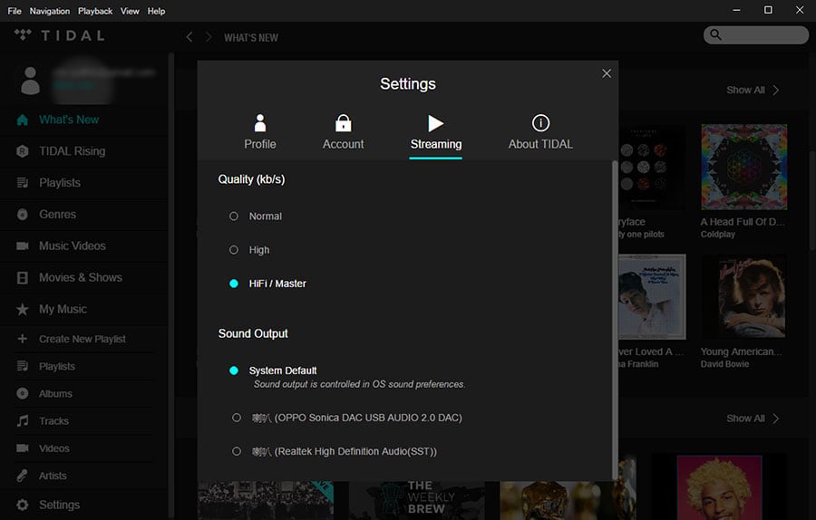Screen dimensions: 816x520
Task: Go back with the left arrow
Action: pyautogui.click(x=189, y=37)
